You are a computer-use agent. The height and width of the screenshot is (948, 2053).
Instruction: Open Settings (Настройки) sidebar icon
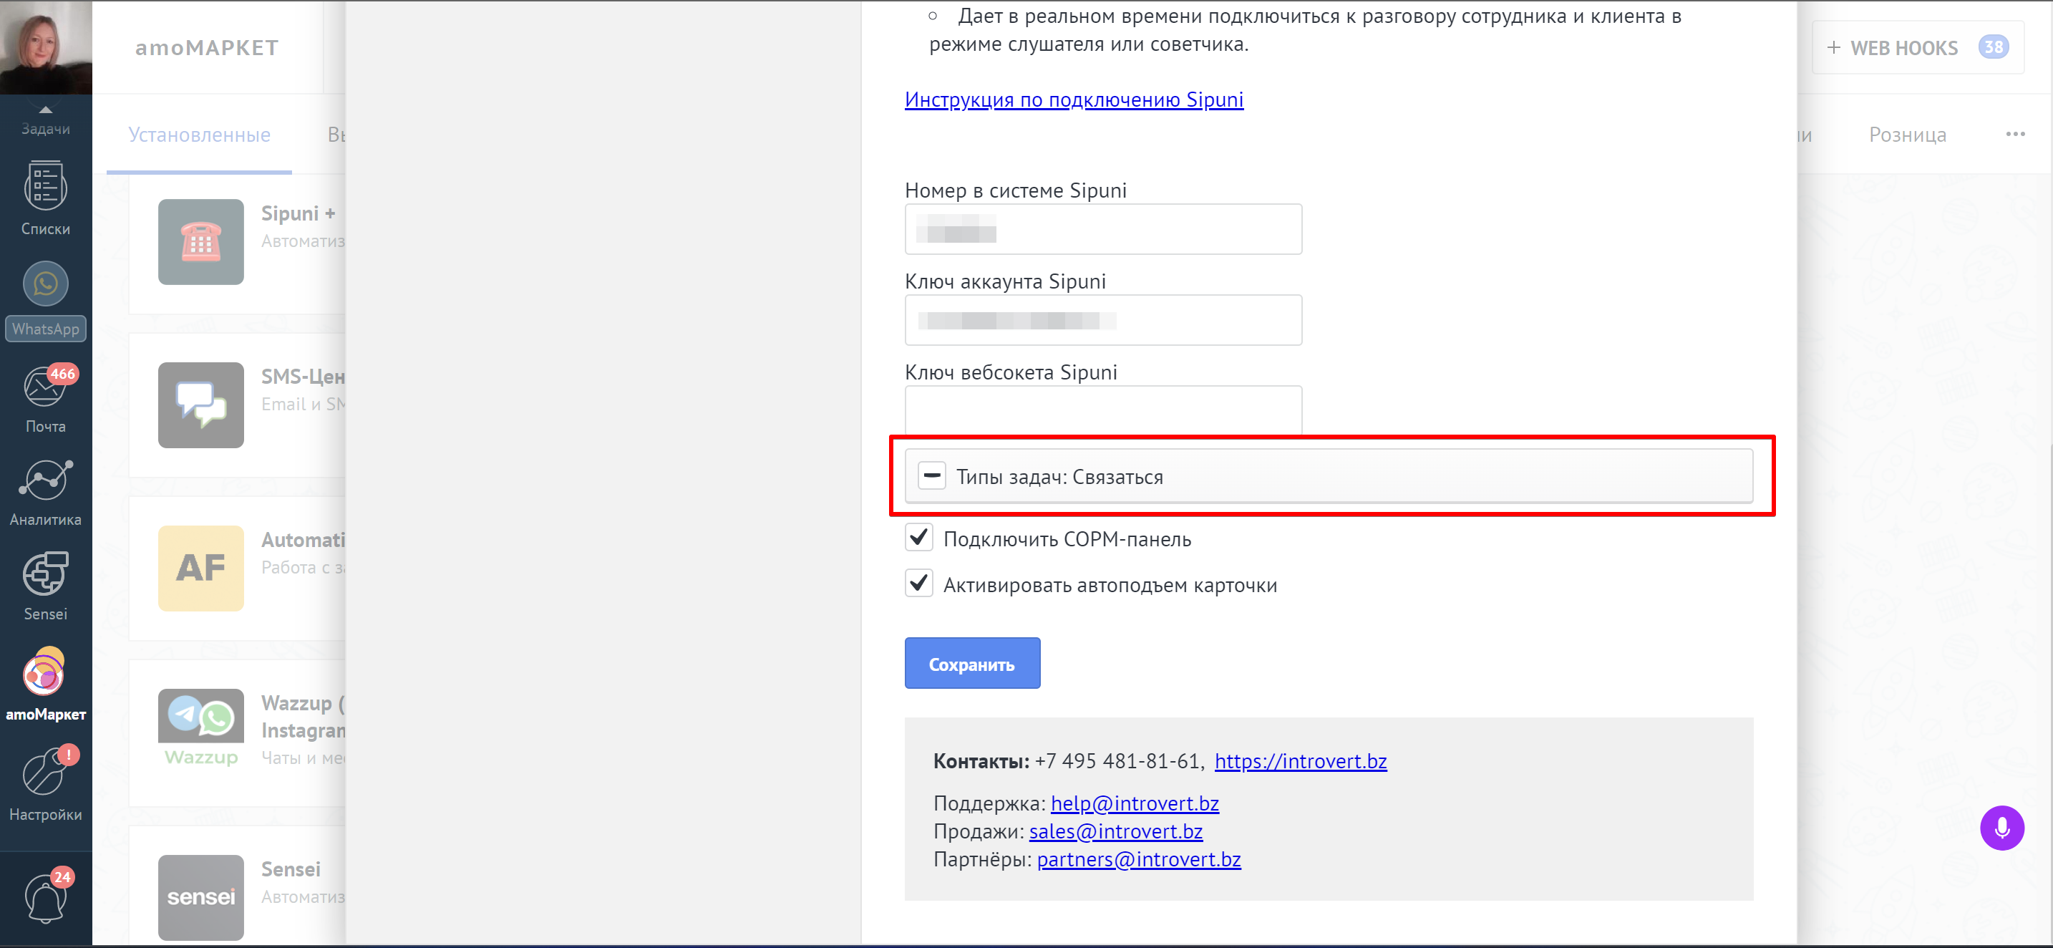pos(45,784)
